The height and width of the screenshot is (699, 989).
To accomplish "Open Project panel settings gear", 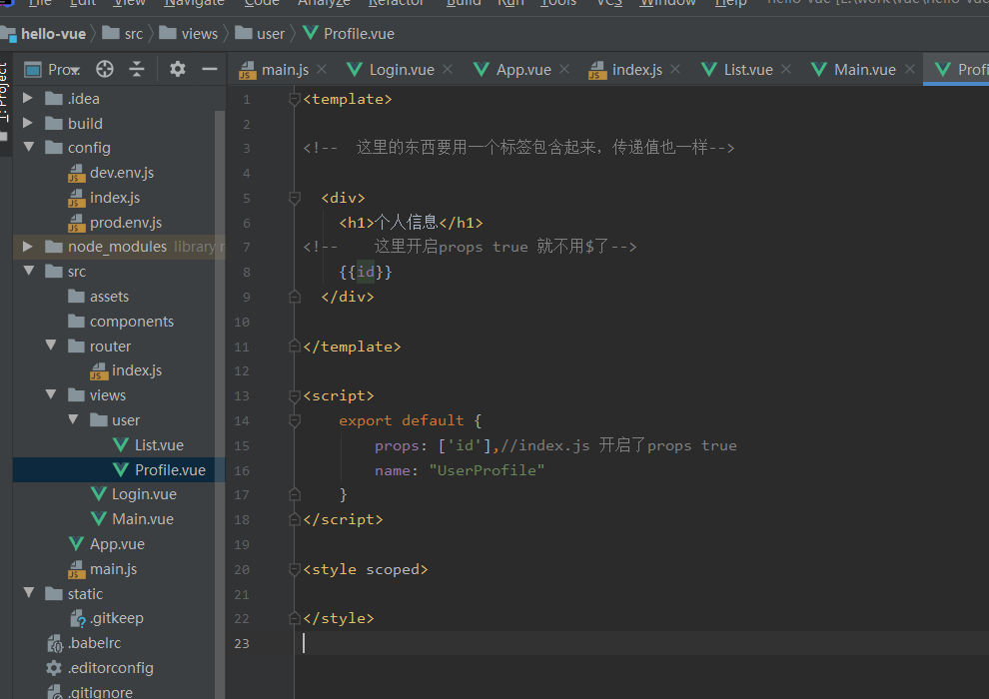I will point(178,69).
